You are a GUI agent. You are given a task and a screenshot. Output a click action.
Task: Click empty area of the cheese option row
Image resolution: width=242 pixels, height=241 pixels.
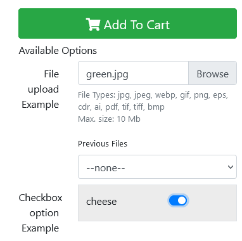tap(211, 203)
